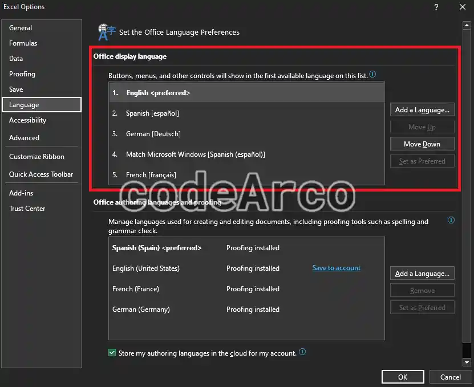Screen dimensions: 474x387
Task: Select Match Microsoft Windows display language row
Action: click(246, 154)
